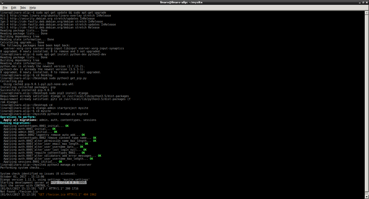Open the Help menu
Viewport: 369px width, 199px height.
click(33, 8)
